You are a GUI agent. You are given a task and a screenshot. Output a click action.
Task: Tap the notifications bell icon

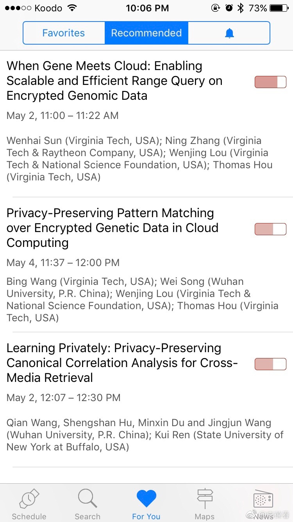click(229, 33)
